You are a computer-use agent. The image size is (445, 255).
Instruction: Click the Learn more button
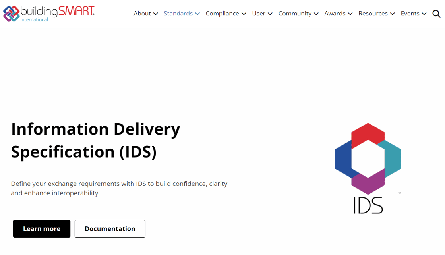(42, 229)
